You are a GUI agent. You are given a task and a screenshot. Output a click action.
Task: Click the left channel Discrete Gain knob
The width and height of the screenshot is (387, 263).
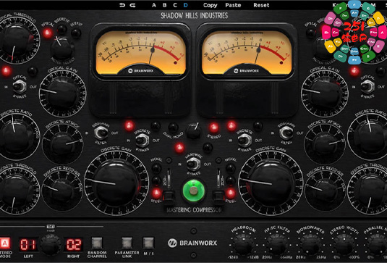pos(116,183)
